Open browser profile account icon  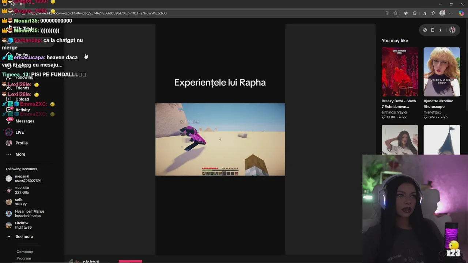coord(442,13)
